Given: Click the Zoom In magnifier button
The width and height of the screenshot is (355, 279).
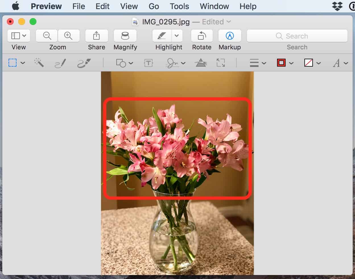Looking at the screenshot, I should coord(68,36).
